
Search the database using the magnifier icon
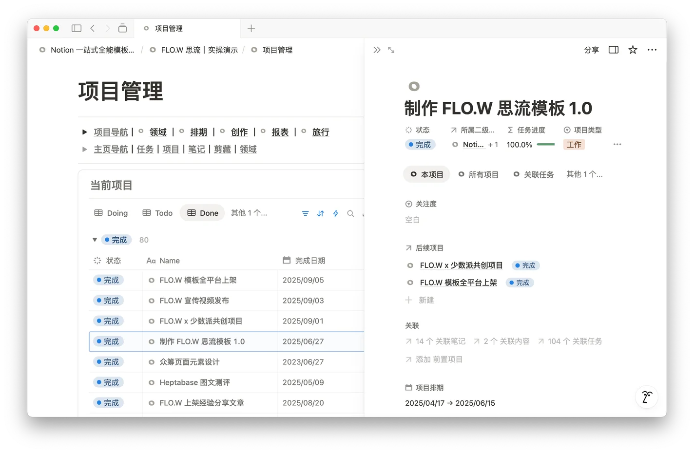click(x=350, y=213)
